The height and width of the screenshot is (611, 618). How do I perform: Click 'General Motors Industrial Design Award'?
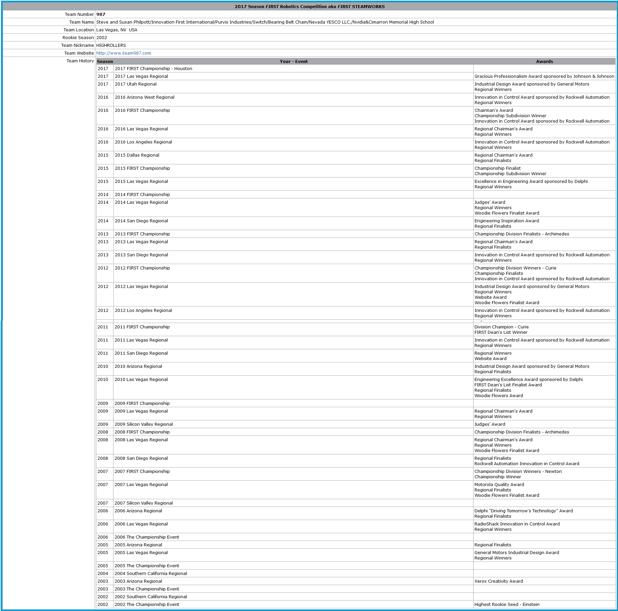pos(517,553)
